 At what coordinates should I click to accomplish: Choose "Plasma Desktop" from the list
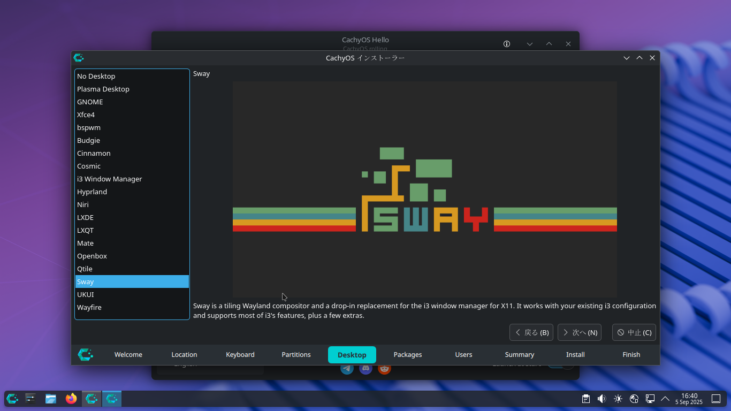(x=132, y=89)
